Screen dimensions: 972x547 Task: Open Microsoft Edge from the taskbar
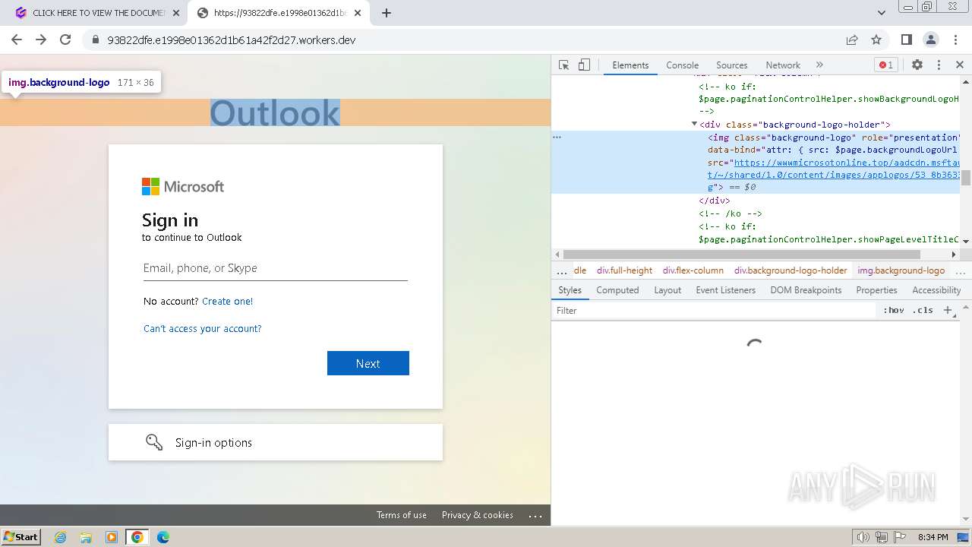pyautogui.click(x=163, y=537)
